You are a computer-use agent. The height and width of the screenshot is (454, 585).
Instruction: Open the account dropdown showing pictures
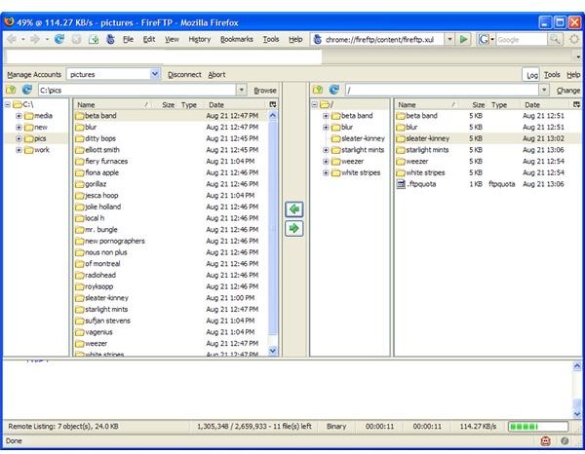(155, 74)
